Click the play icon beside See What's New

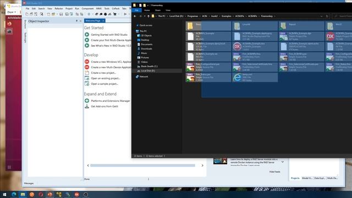(87, 45)
